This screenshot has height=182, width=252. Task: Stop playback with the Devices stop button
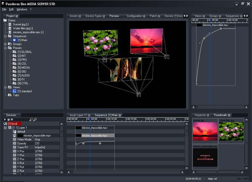tap(8, 120)
